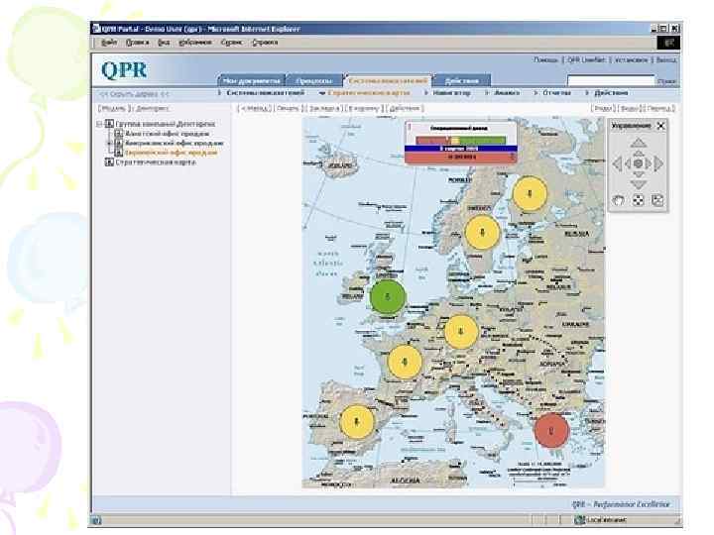Click the yellow indicator circle over Spain
714x535 pixels.
coord(357,422)
